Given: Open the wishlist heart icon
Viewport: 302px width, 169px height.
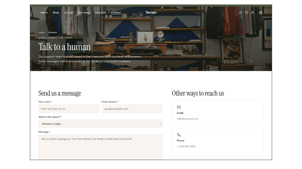Looking at the screenshot, I should click(x=247, y=13).
